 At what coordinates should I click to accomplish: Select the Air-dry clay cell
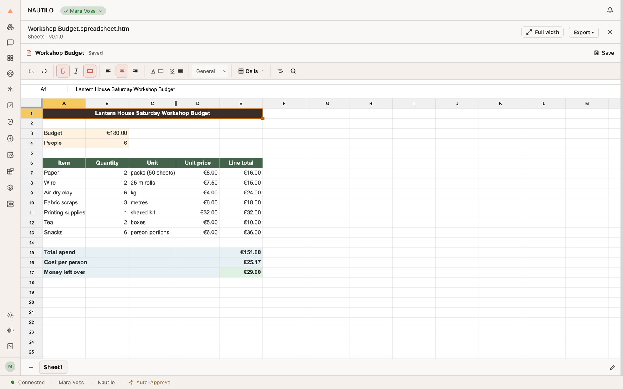64,193
